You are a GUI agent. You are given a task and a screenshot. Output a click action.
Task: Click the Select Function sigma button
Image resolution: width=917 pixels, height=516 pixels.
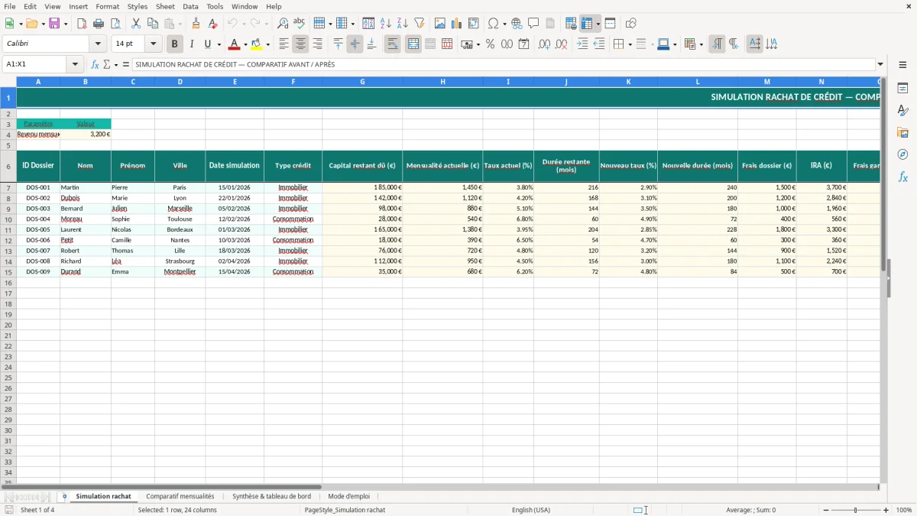point(106,64)
